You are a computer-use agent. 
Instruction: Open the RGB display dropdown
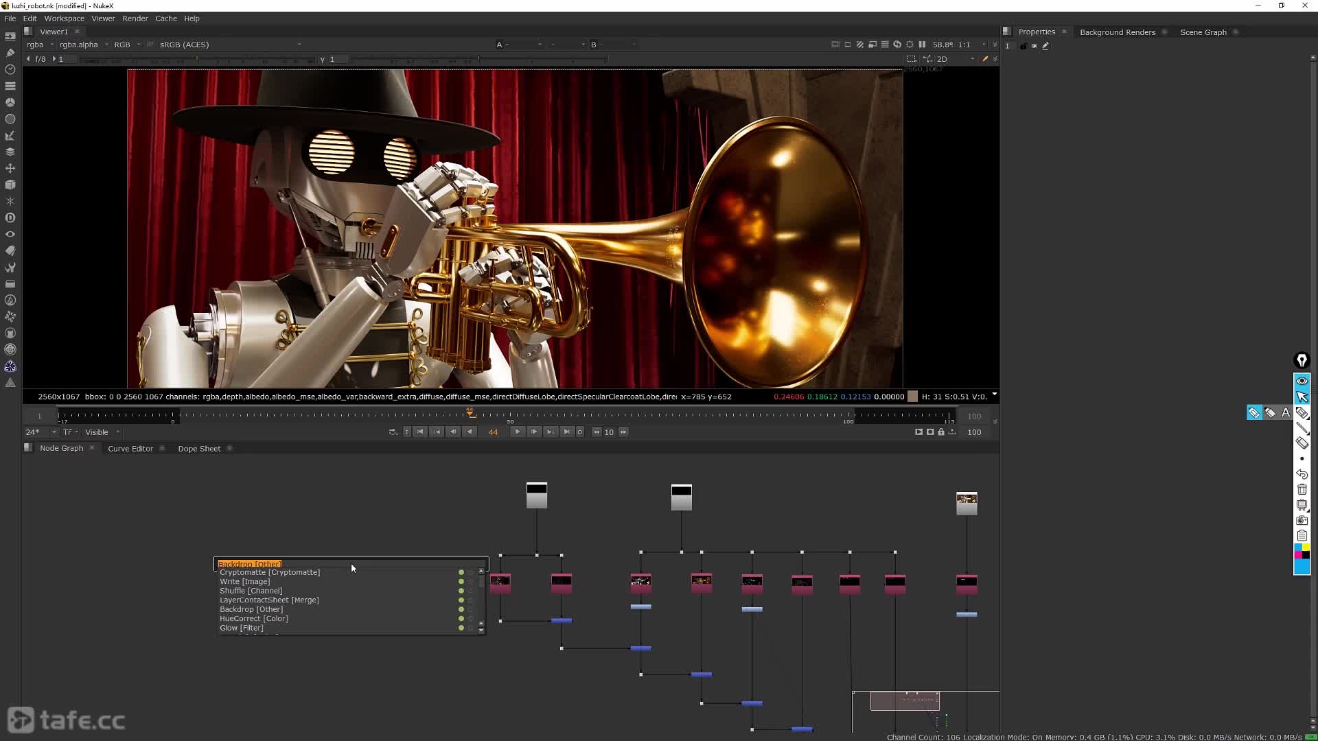pos(127,45)
